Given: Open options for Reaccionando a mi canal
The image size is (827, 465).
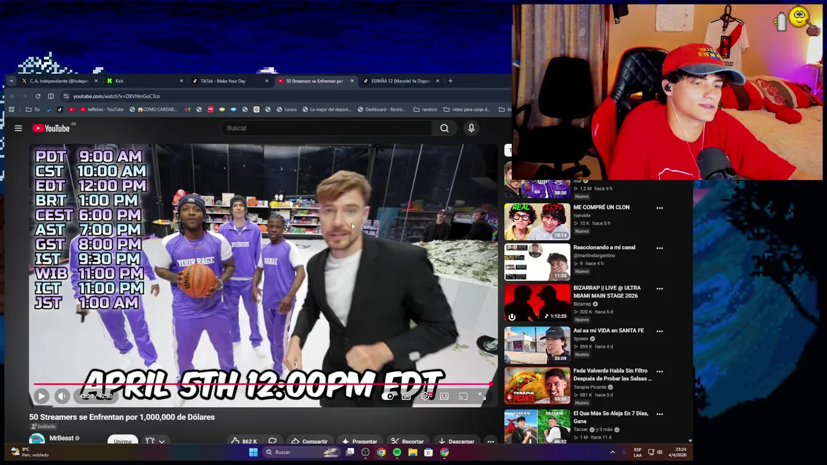Looking at the screenshot, I should point(660,248).
